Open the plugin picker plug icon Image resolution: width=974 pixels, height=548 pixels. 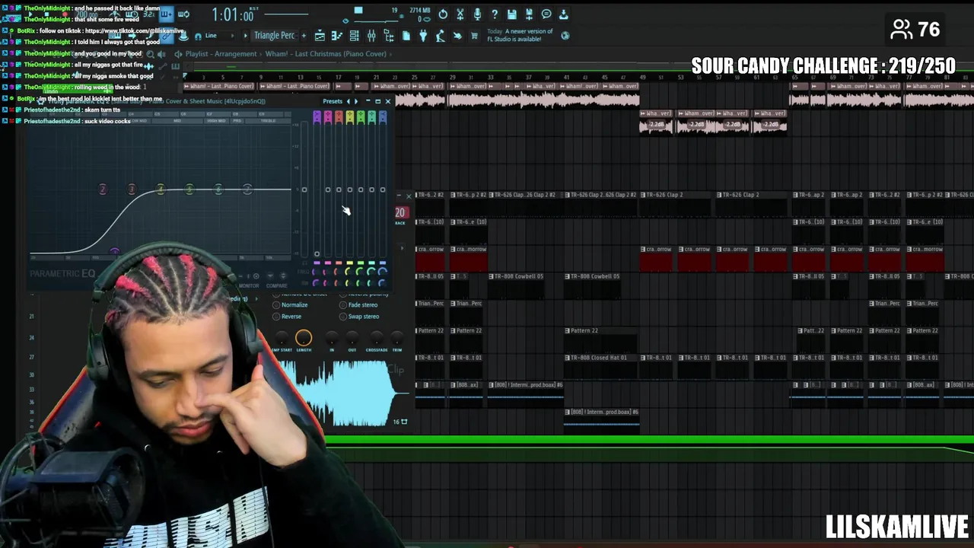click(424, 35)
